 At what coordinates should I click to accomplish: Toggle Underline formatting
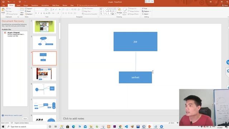[x=42, y=13]
